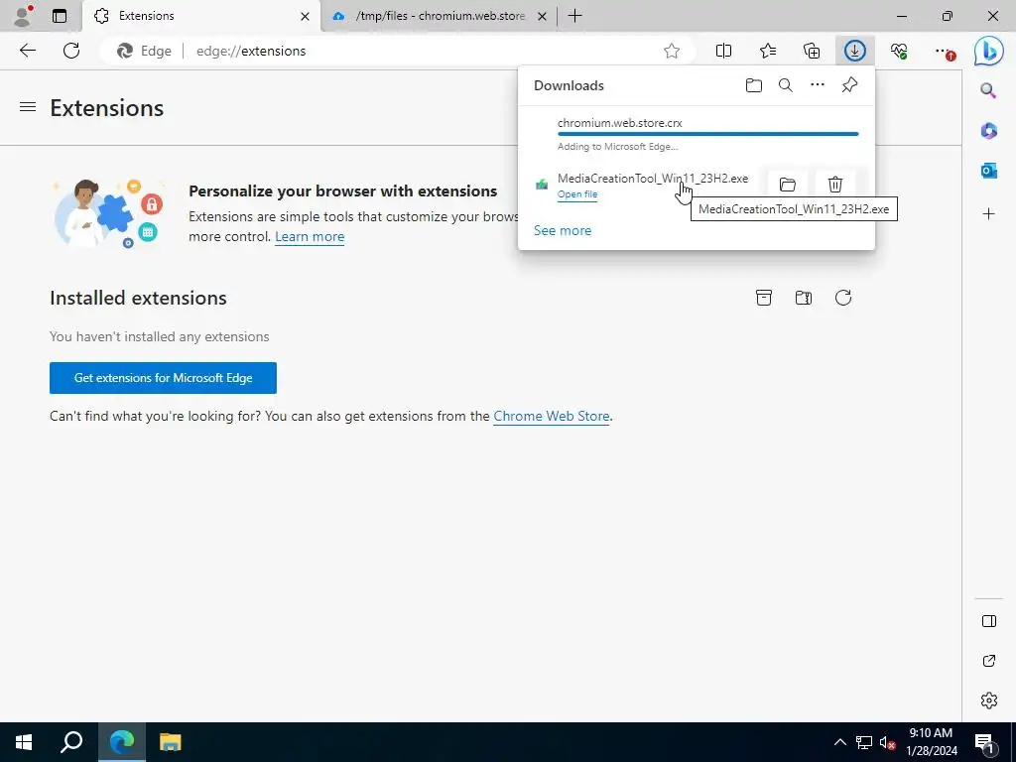Open link in external window icon
The height and width of the screenshot is (762, 1016).
click(989, 661)
